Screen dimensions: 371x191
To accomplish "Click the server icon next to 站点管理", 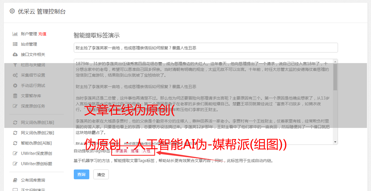I will coord(15,44).
